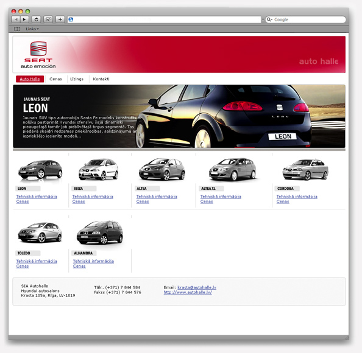
Task: Open the Kontakti navigation tab
Action: pos(101,79)
